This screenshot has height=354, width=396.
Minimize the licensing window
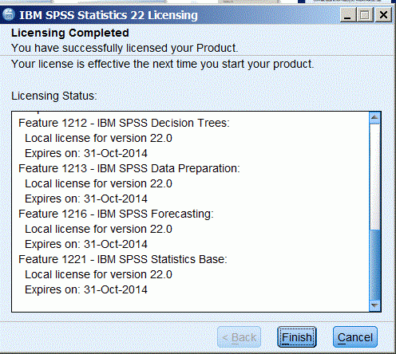[348, 14]
